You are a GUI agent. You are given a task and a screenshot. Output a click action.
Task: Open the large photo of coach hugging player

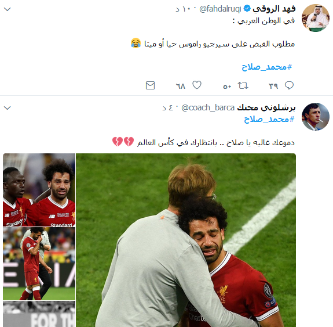point(186,240)
